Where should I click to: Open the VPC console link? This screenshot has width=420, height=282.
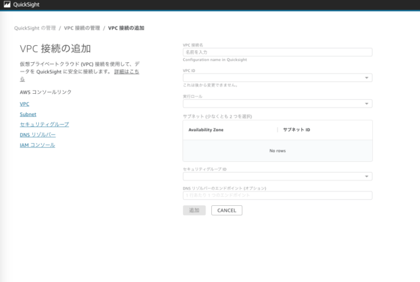click(24, 104)
